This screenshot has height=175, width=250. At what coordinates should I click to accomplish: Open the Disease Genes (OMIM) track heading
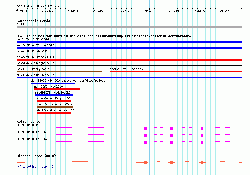click(36, 156)
